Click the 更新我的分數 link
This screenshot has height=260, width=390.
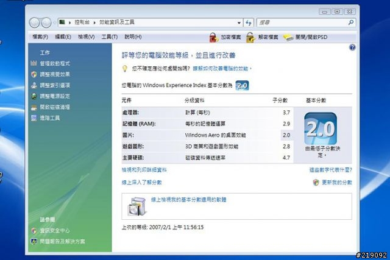click(x=337, y=183)
